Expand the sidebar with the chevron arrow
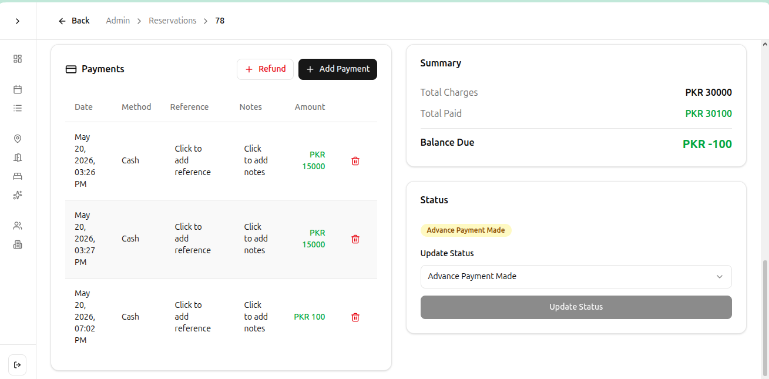 click(x=18, y=21)
